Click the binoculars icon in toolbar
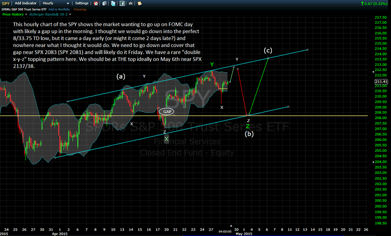391x236 pixels. click(131, 3)
